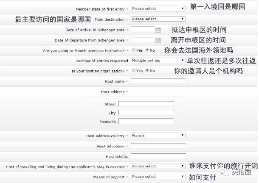Open Means of support dropdown
259x183 pixels.
pos(158,177)
